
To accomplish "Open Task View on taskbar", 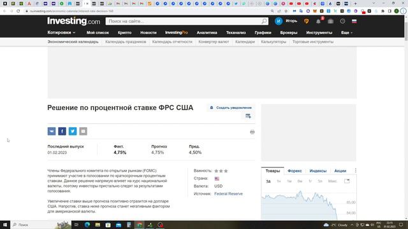I will pyautogui.click(x=76, y=225).
